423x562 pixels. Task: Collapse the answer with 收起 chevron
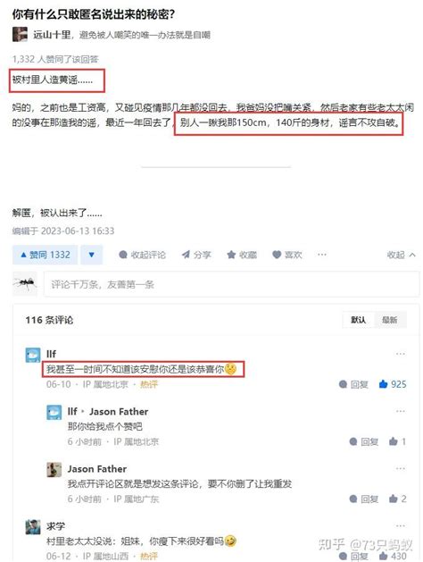(402, 255)
